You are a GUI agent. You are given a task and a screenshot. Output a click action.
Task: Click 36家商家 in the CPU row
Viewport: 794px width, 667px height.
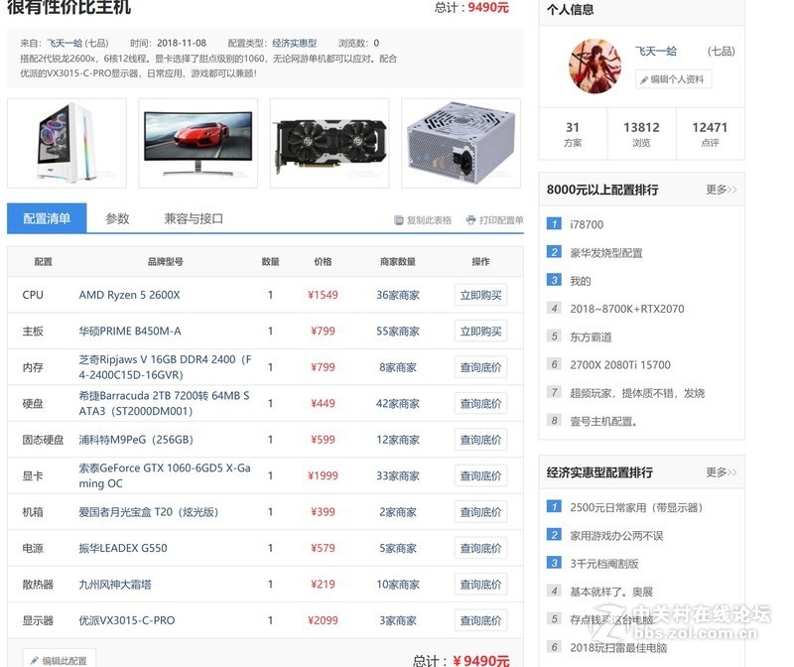[x=398, y=295]
